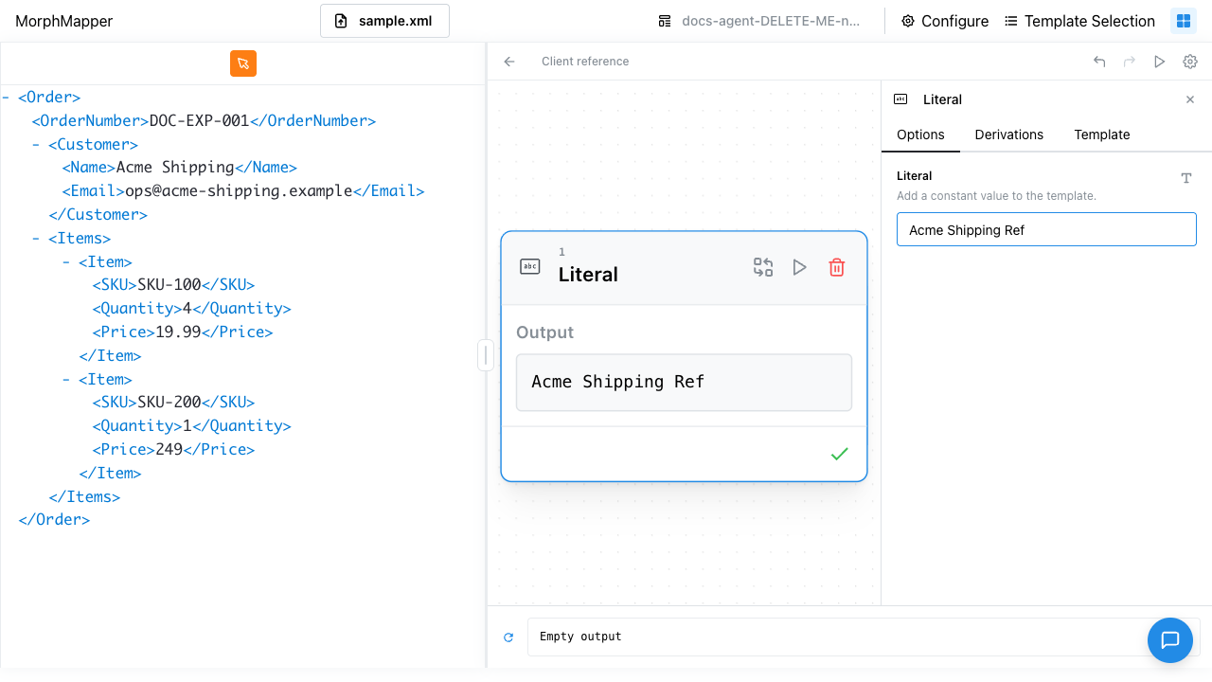Collapse the Customer node
The width and height of the screenshot is (1212, 682).
(x=36, y=144)
